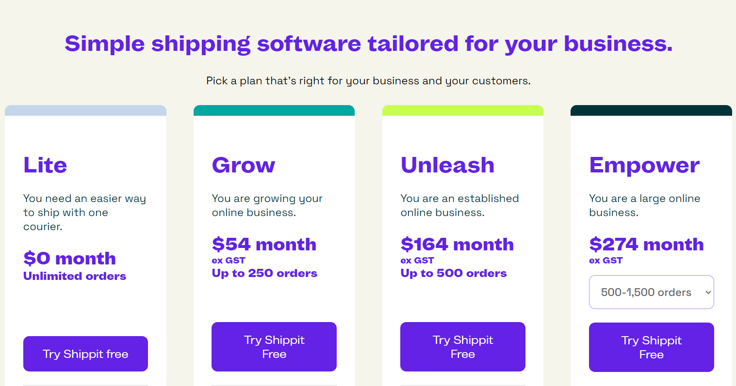Click the teal bar atop the Grow card
The image size is (736, 386).
274,110
